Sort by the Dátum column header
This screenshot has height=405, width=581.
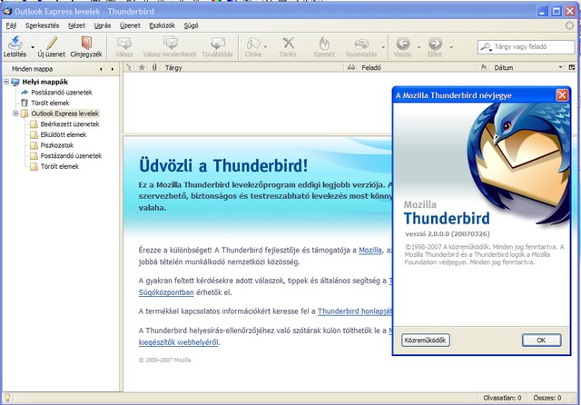click(527, 67)
